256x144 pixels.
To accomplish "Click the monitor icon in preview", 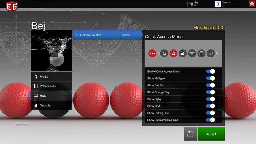I will [211, 53].
